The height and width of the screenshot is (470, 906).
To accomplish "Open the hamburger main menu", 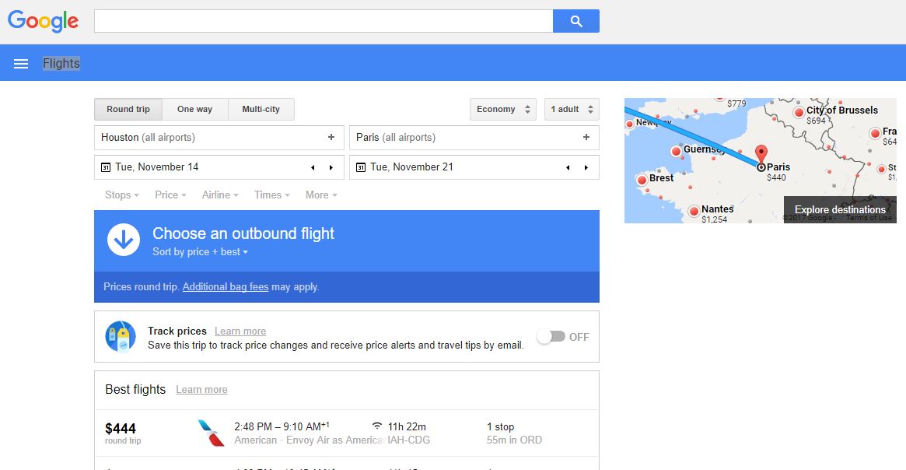I will pyautogui.click(x=21, y=64).
